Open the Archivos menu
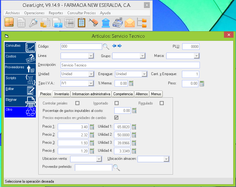The image size is (236, 187). (12, 13)
